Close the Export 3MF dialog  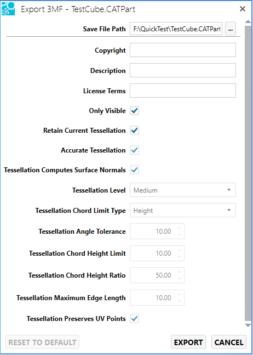[243, 9]
